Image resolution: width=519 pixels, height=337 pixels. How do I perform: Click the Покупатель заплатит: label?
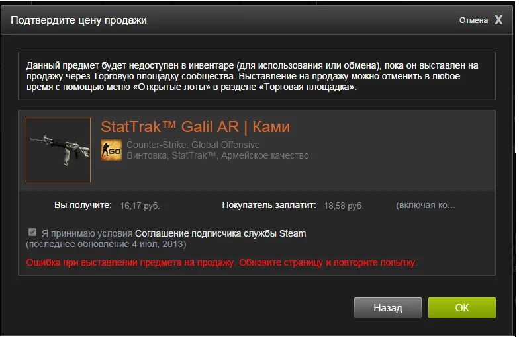click(269, 205)
